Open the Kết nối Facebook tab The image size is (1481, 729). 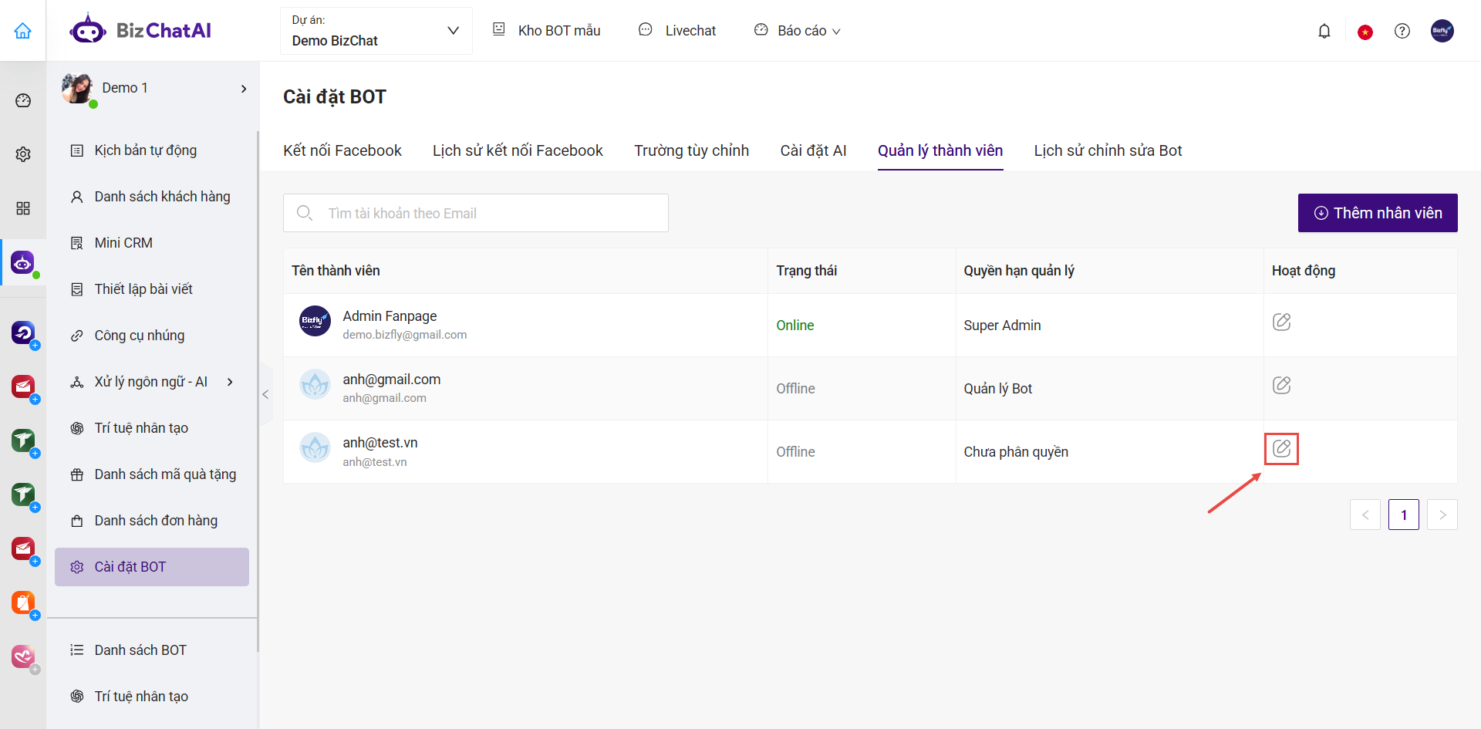tap(342, 150)
